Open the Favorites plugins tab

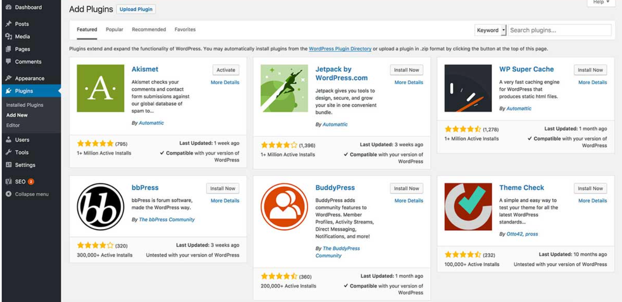pyautogui.click(x=185, y=29)
